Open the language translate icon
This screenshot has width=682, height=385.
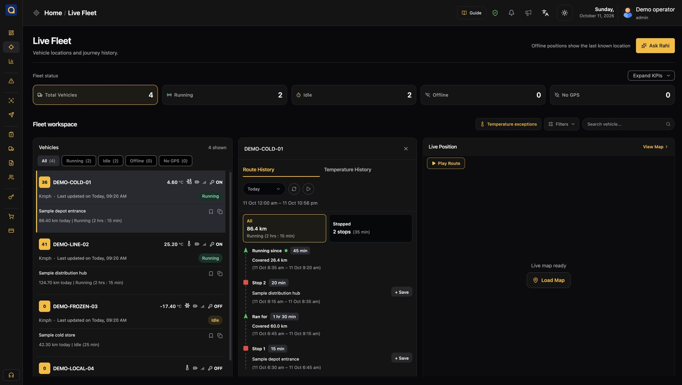point(545,13)
